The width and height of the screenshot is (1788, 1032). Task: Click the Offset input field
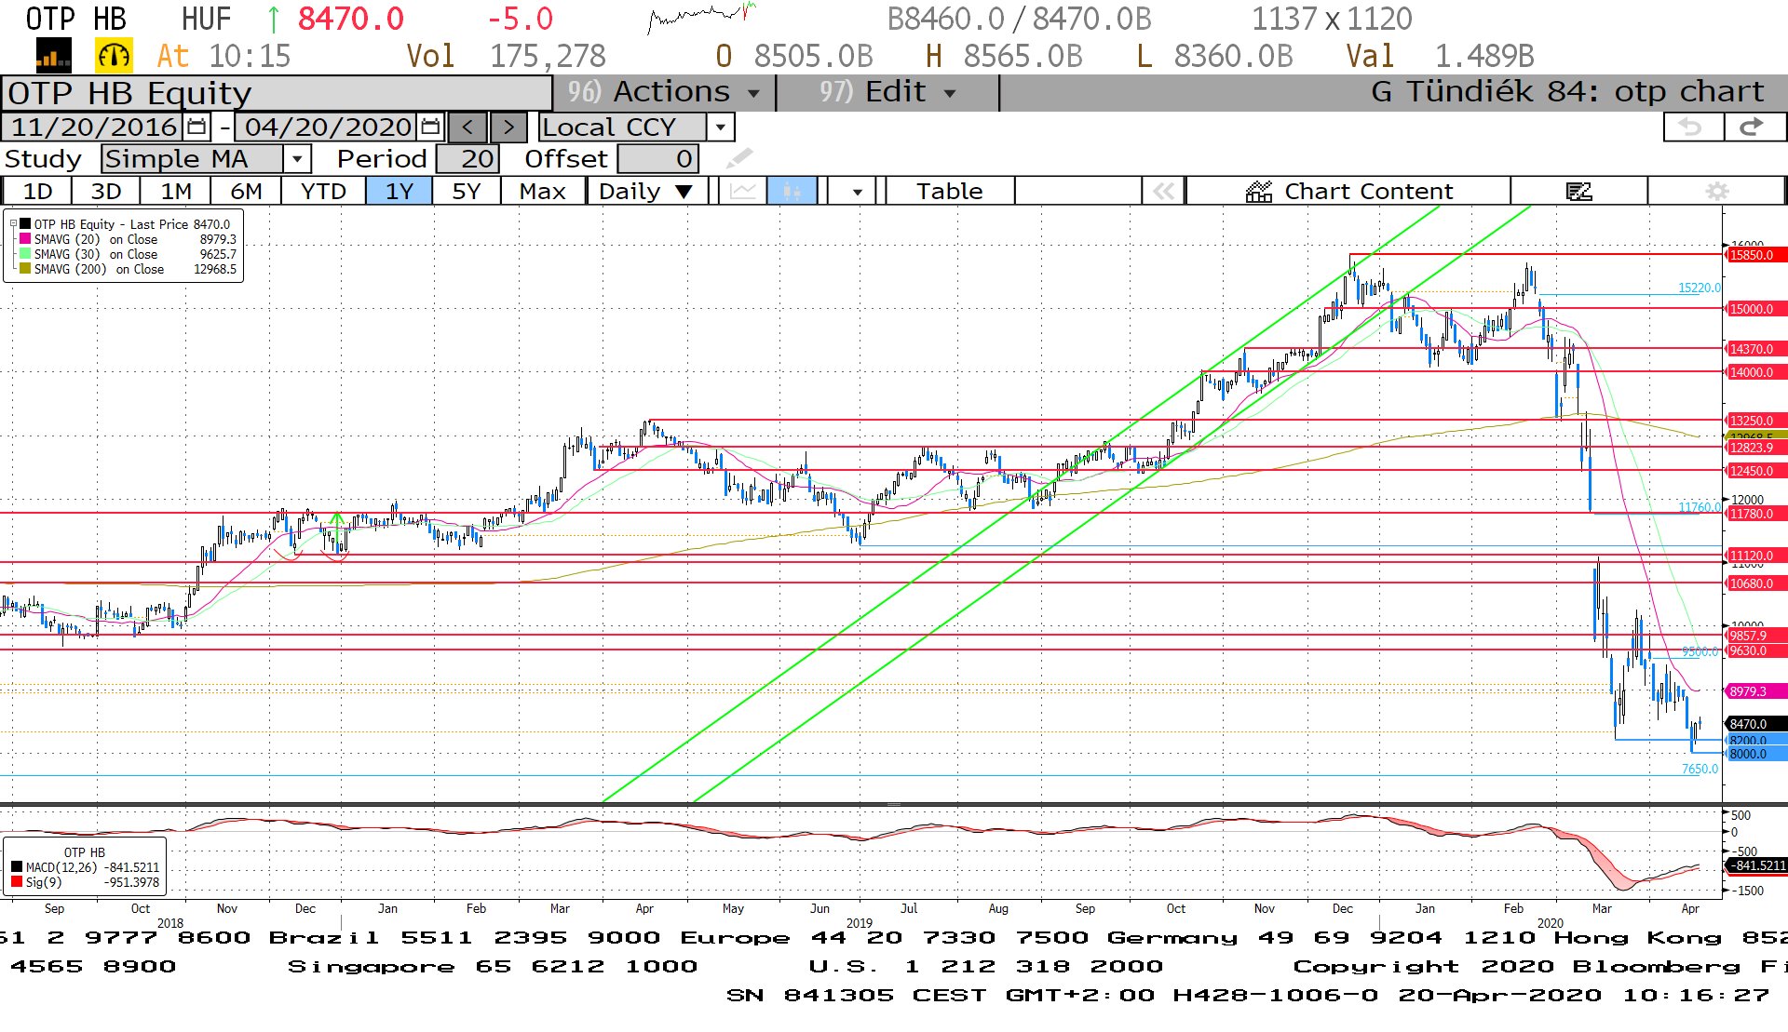(658, 158)
